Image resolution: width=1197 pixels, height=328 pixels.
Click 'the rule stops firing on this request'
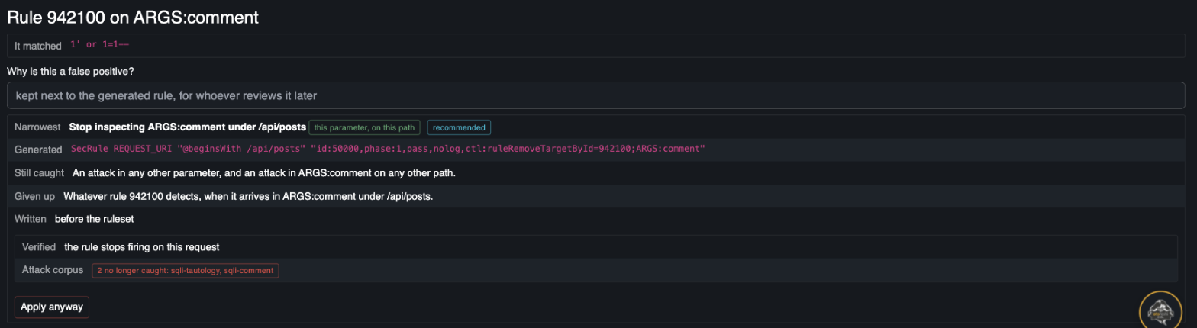[x=142, y=247]
